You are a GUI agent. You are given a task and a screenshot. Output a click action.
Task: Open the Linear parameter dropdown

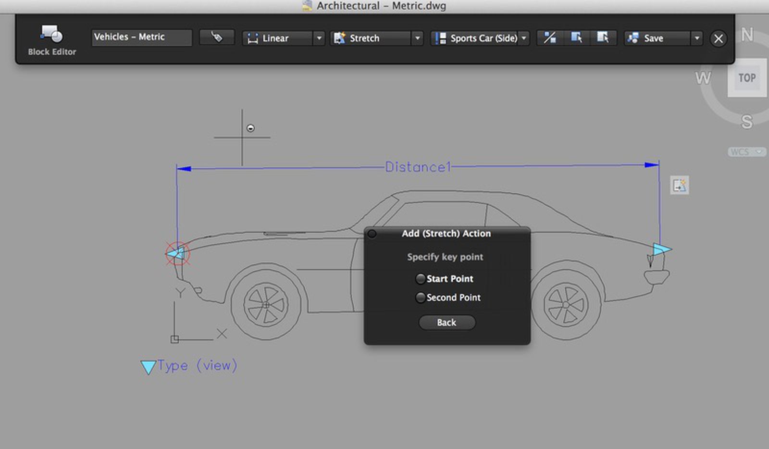tap(319, 38)
